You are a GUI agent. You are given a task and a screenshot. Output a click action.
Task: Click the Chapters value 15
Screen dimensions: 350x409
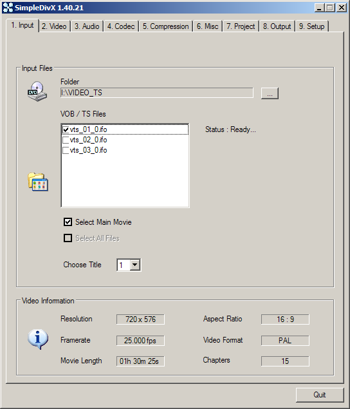point(285,361)
